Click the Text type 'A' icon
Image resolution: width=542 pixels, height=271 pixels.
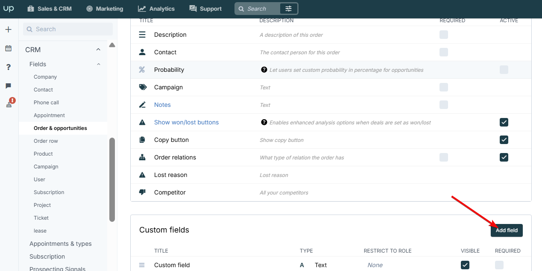click(302, 265)
